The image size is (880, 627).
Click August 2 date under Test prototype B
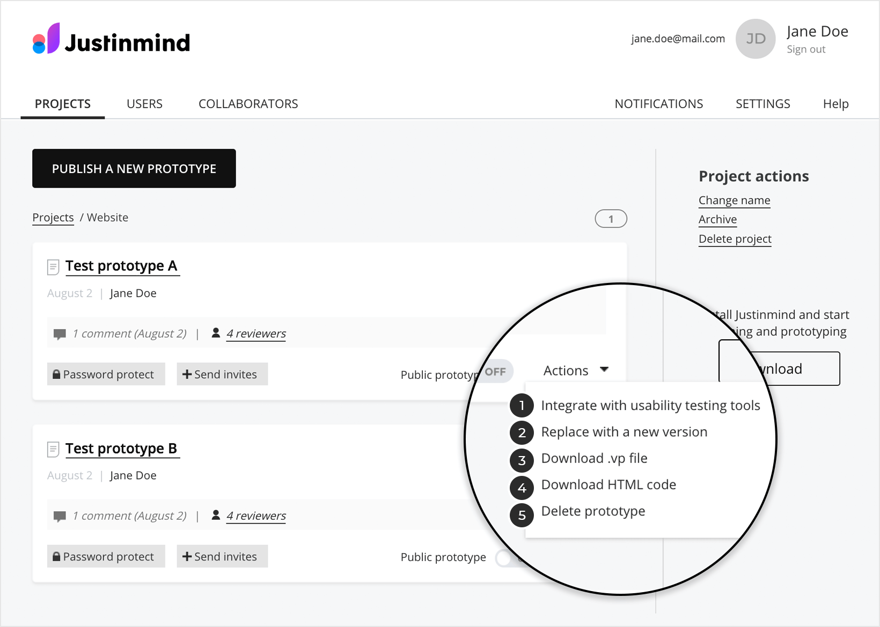70,475
